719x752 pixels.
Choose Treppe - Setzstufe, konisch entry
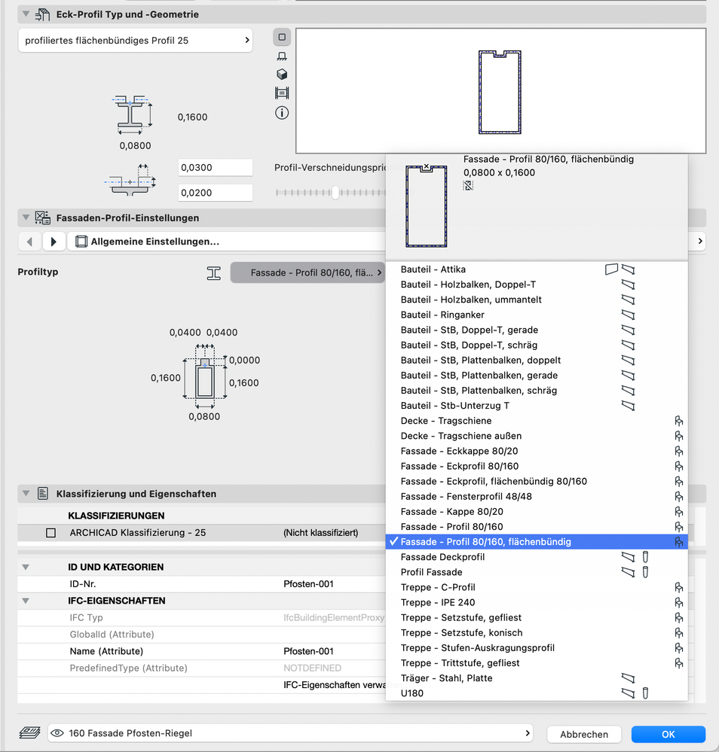(x=537, y=632)
